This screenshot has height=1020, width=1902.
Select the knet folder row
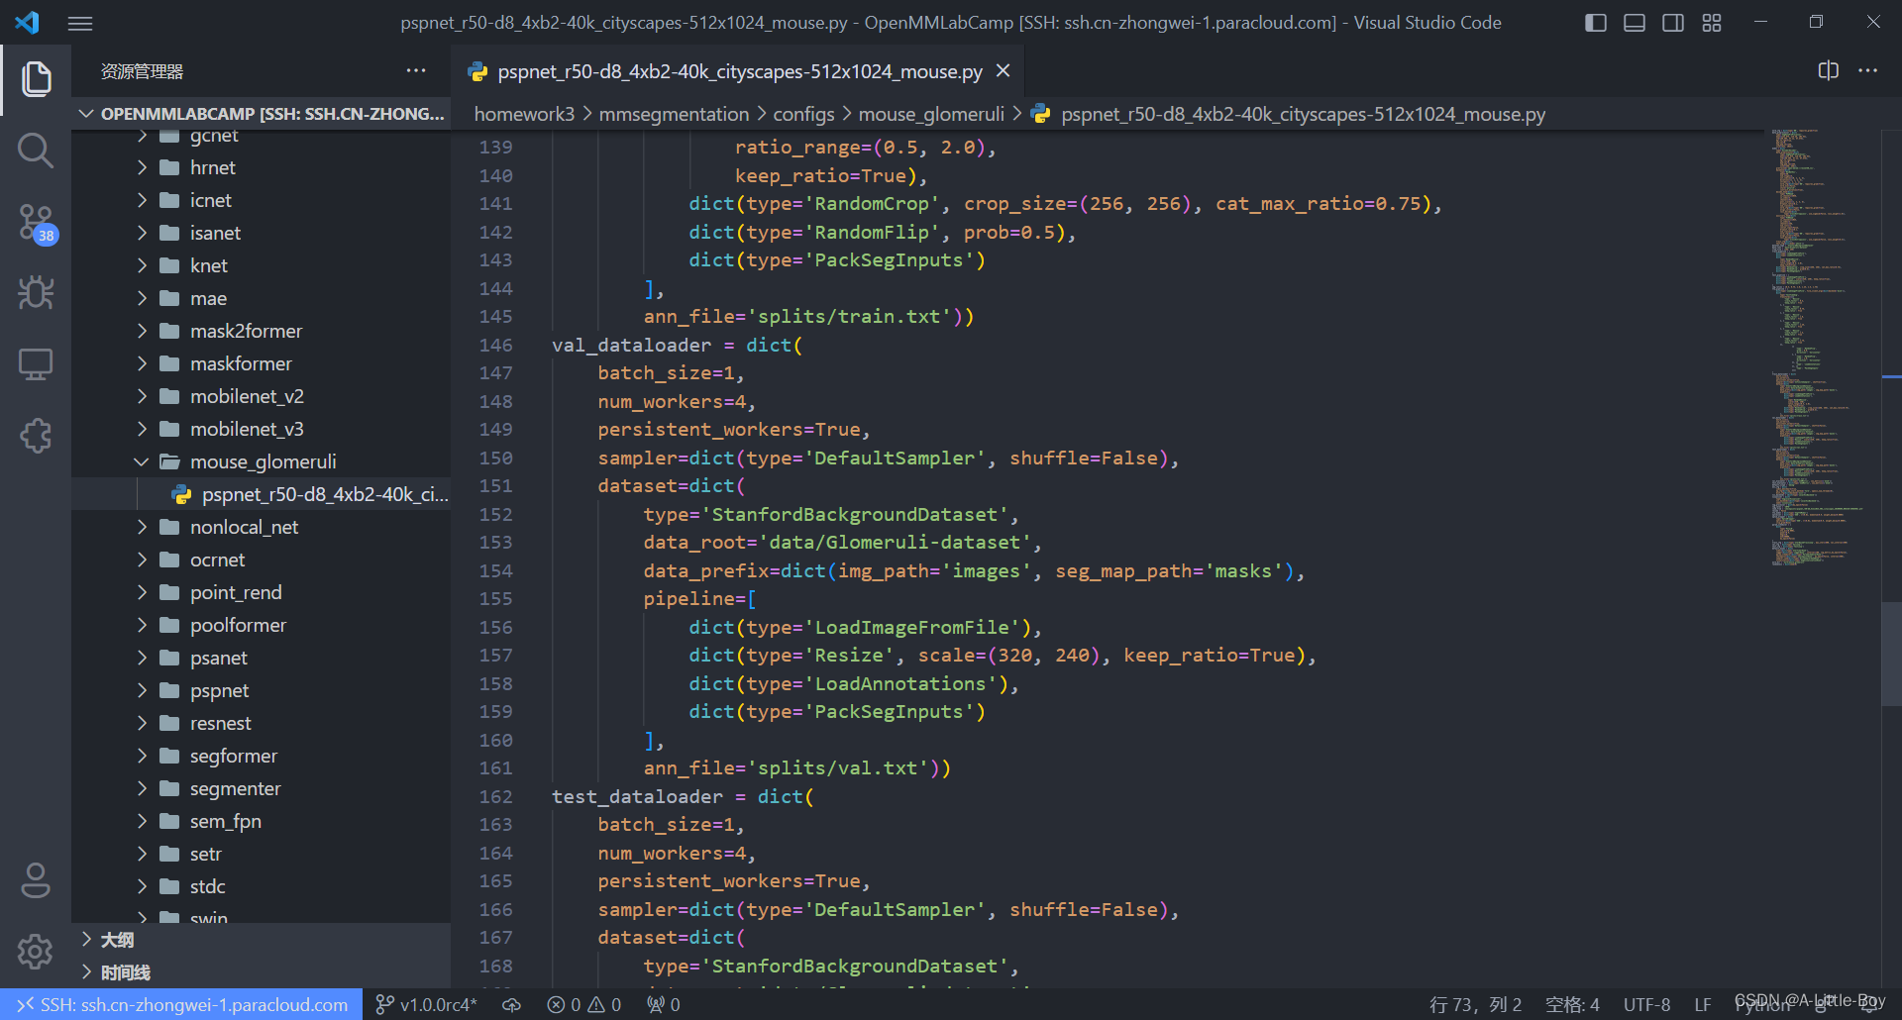coord(262,265)
